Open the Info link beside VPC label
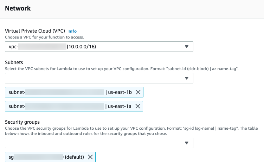Screen dimensions: 264x164 (x=72, y=31)
